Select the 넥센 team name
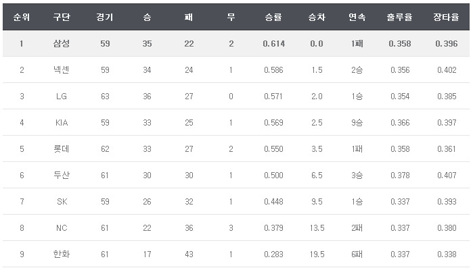Screen dimensions: 473x270 click(x=62, y=70)
